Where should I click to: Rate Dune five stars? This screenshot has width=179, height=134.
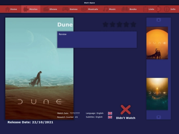[x=133, y=24]
